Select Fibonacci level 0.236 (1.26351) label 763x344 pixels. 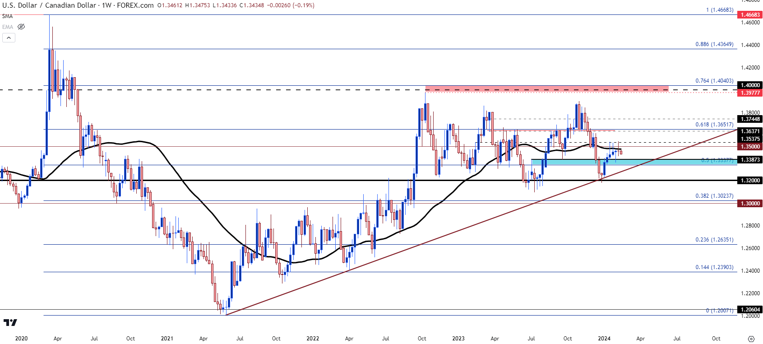[715, 240]
